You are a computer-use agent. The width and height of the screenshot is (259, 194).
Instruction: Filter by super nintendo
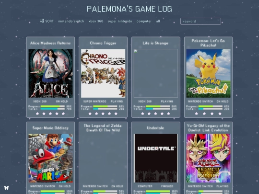coord(120,21)
